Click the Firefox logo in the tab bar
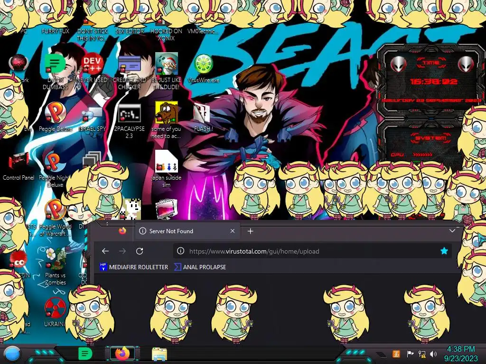Screen dimensions: 486x364 [122, 231]
